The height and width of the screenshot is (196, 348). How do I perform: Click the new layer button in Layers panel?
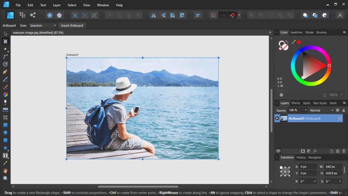pyautogui.click(x=332, y=151)
